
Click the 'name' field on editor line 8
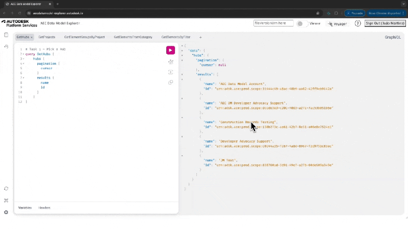click(44, 83)
